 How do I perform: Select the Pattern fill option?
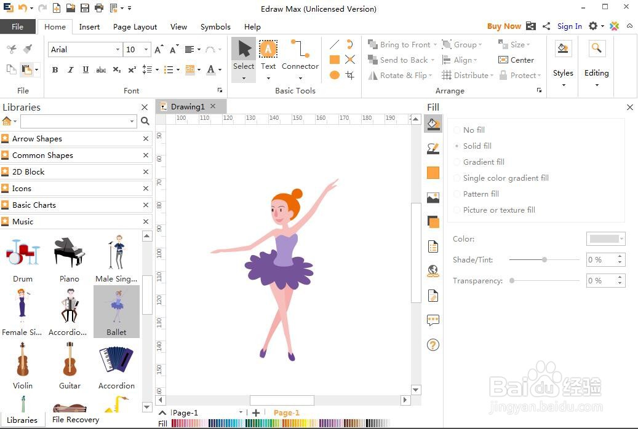click(476, 194)
